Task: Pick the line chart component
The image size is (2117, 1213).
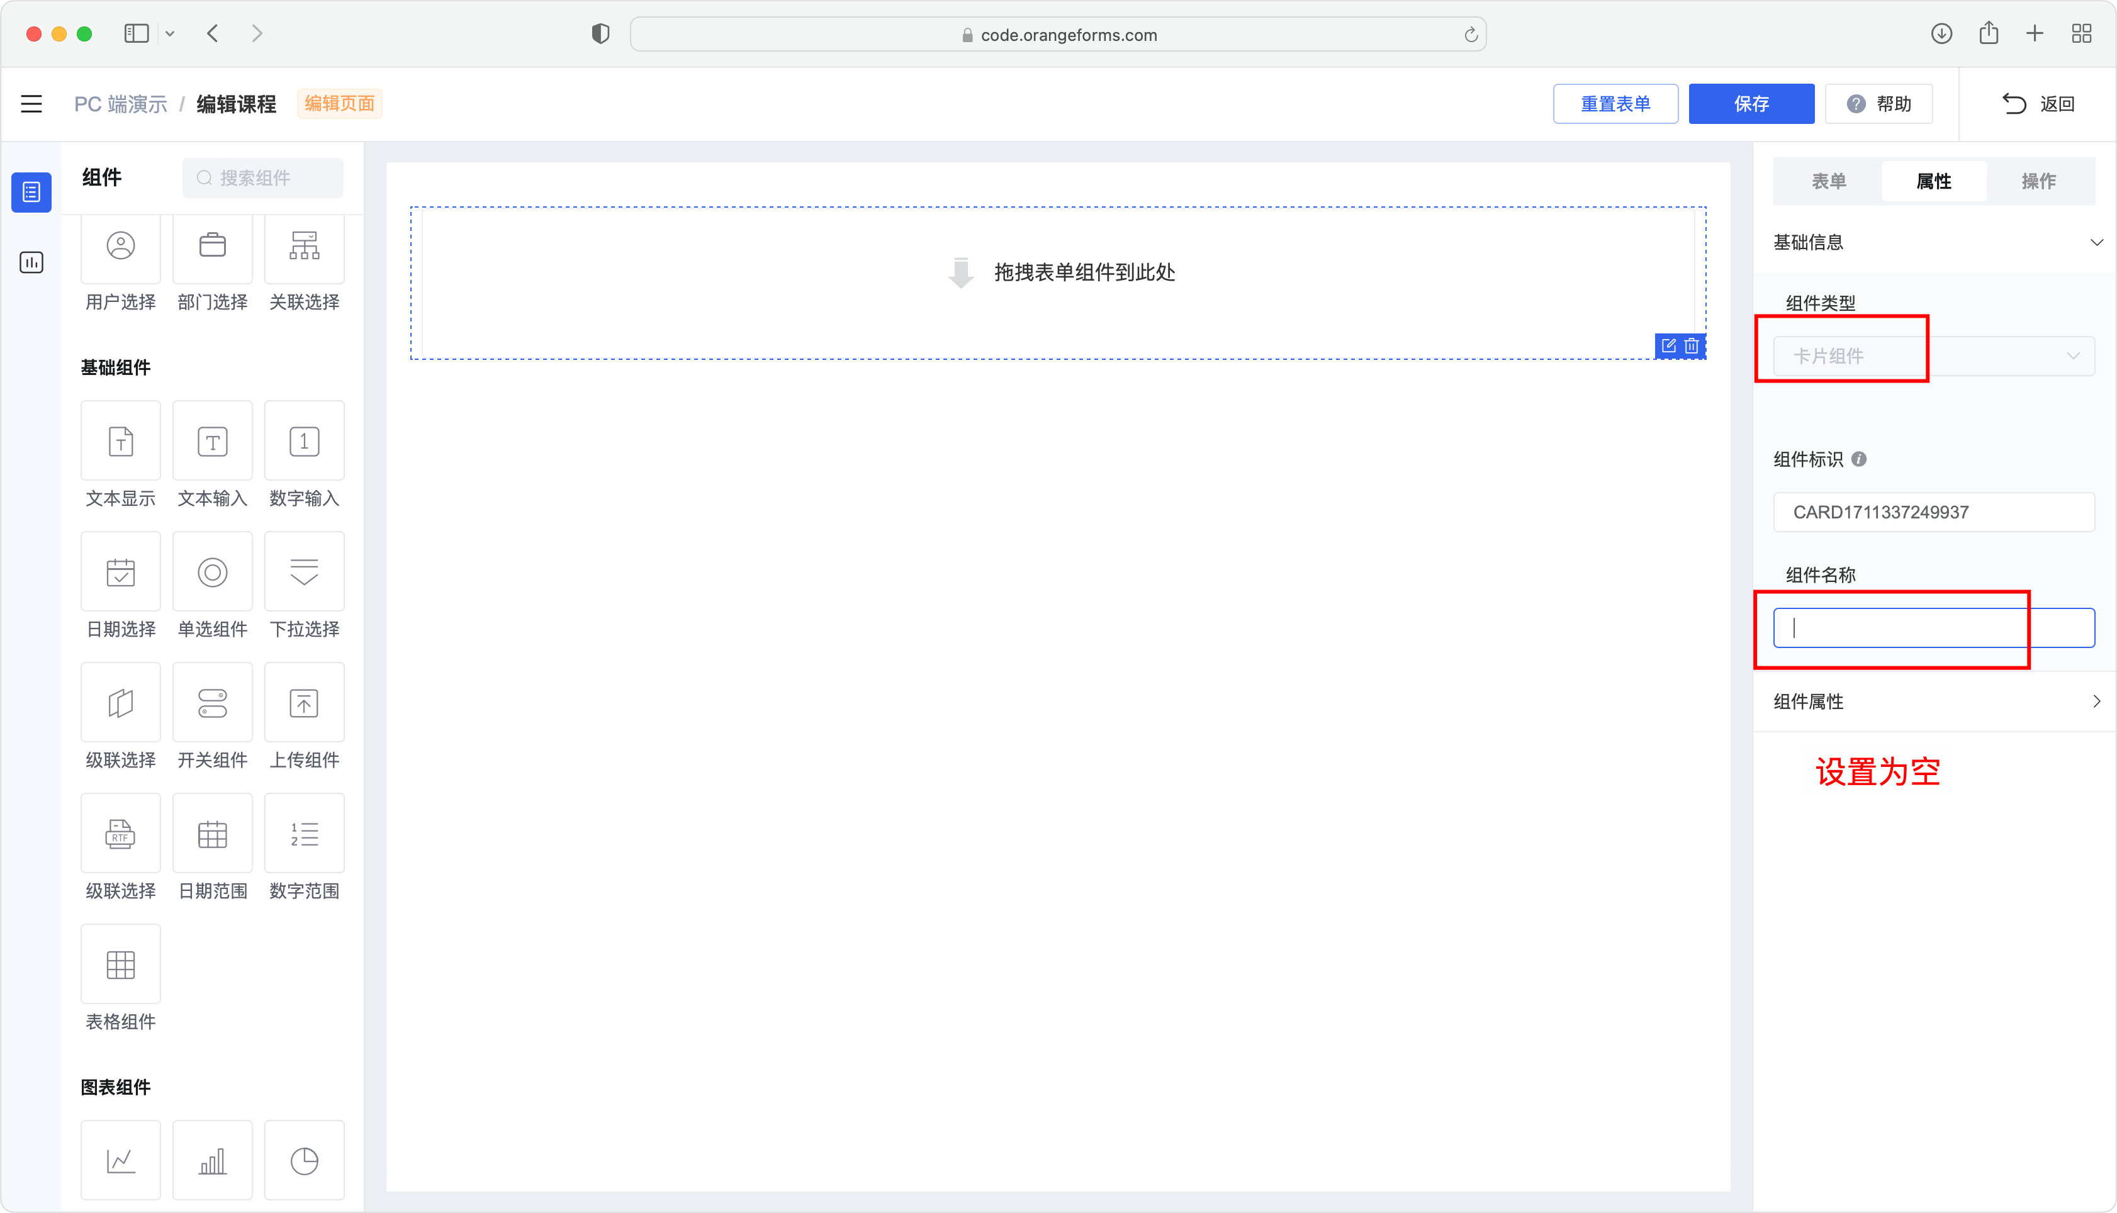Action: tap(121, 1161)
